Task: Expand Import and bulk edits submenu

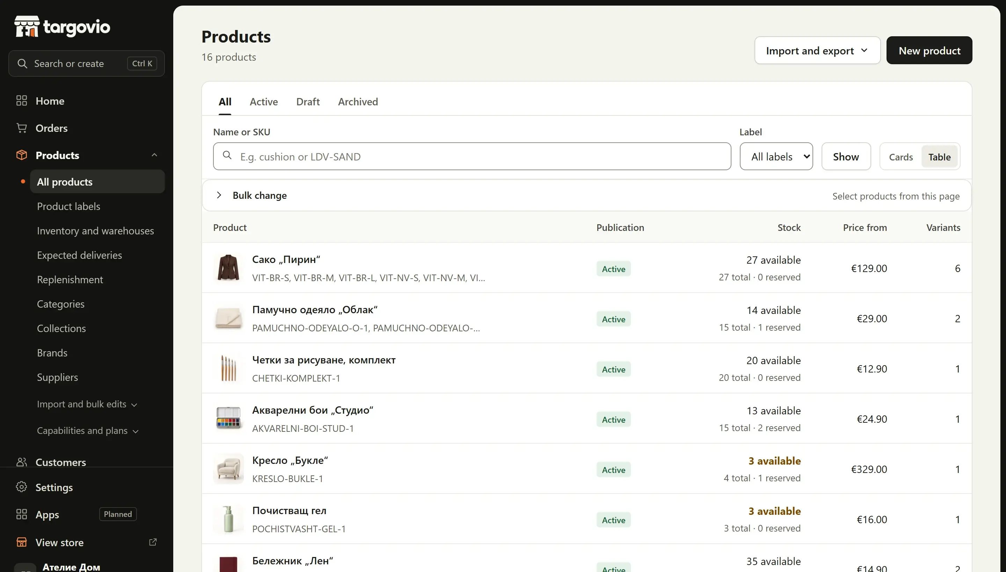Action: (x=87, y=404)
